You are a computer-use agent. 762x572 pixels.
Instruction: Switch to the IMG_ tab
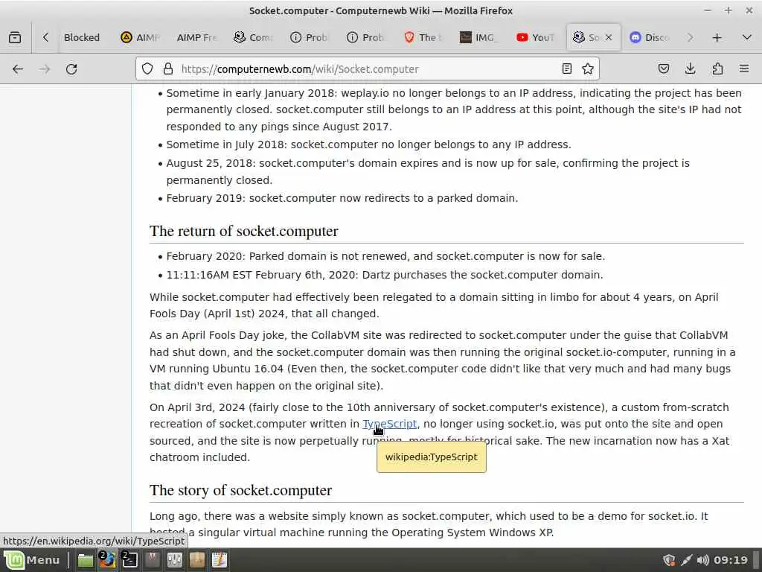point(478,37)
